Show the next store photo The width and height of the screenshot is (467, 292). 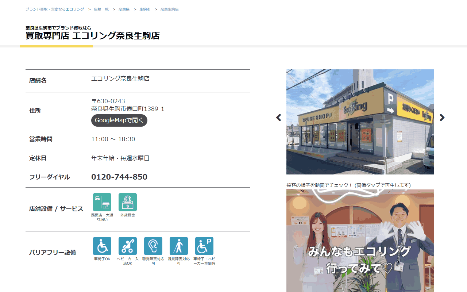tap(442, 118)
